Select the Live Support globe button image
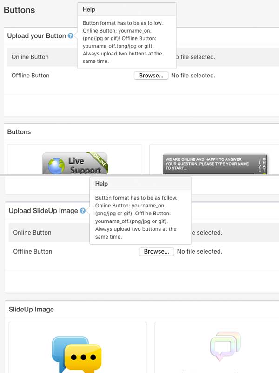The height and width of the screenshot is (373, 279). click(x=75, y=163)
